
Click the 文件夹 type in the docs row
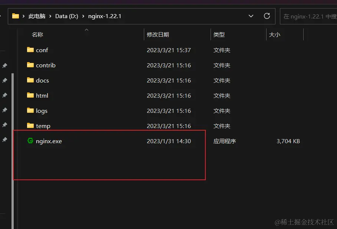(222, 80)
